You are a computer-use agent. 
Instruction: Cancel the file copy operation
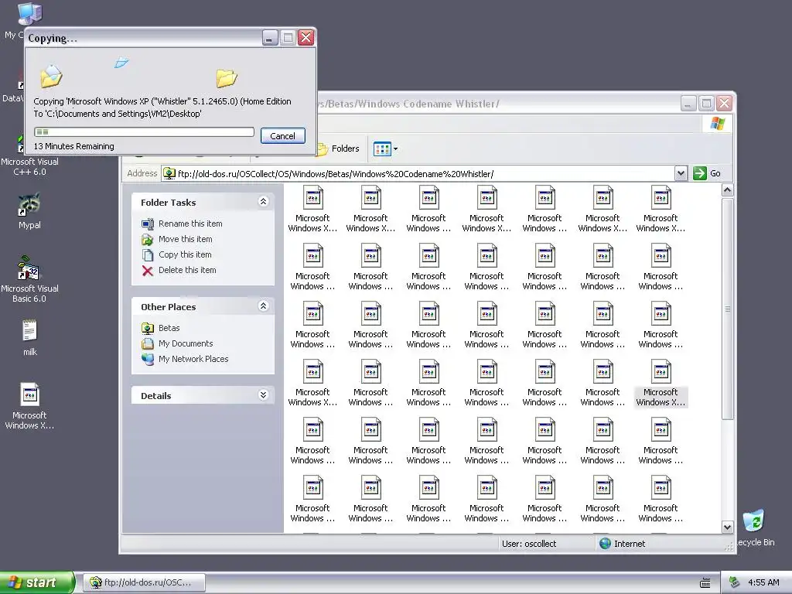[282, 136]
